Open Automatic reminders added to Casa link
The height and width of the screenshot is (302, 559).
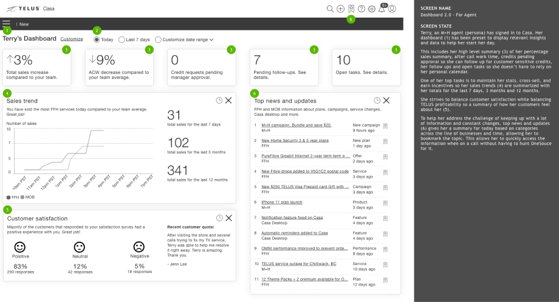295,233
